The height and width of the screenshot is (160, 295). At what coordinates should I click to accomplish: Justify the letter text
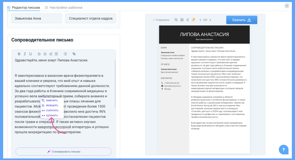pyautogui.click(x=56, y=54)
